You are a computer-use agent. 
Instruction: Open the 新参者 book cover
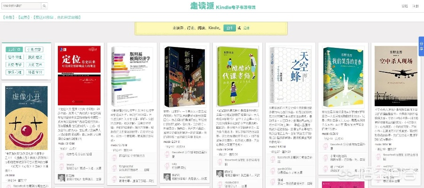[x=185, y=77]
